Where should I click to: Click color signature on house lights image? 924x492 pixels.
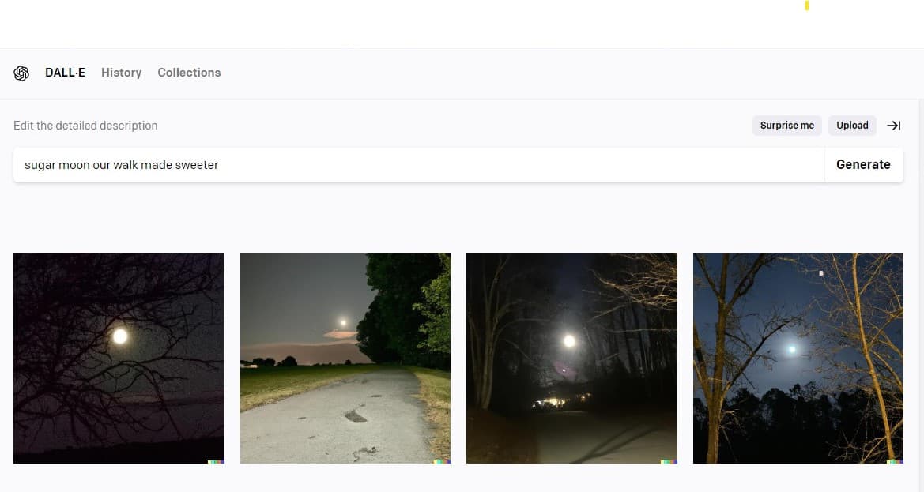coord(669,462)
